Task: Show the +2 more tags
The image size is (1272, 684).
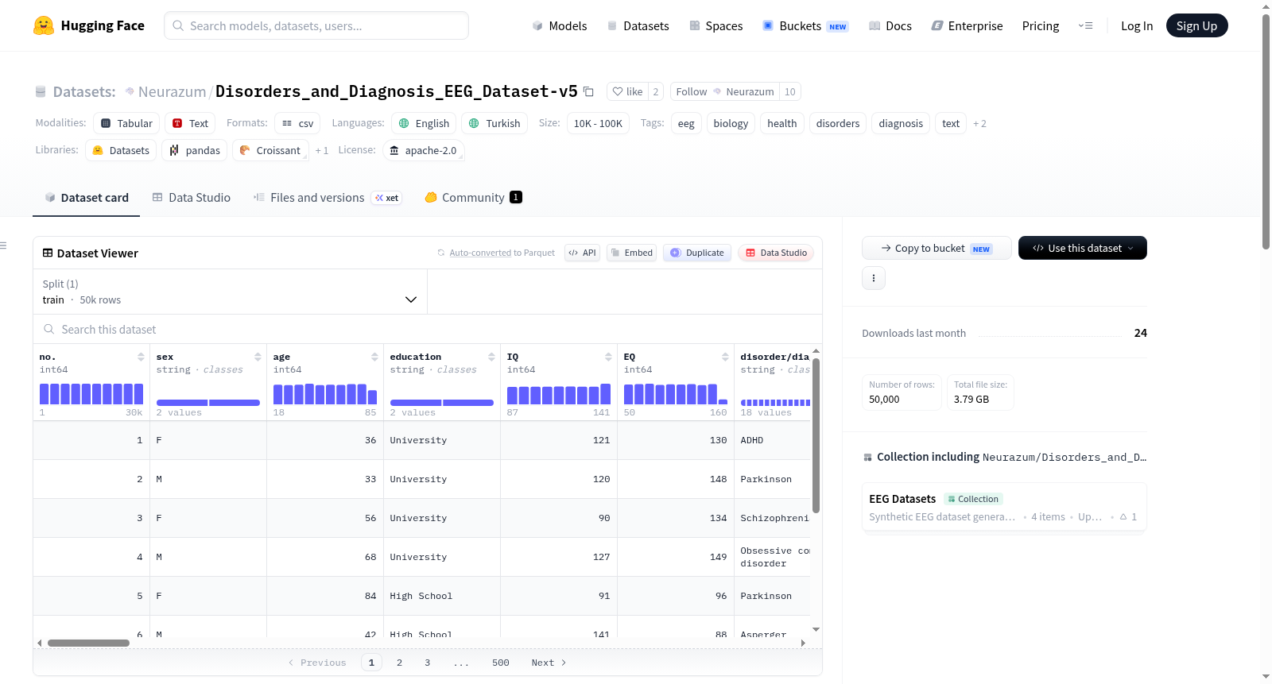Action: point(979,123)
